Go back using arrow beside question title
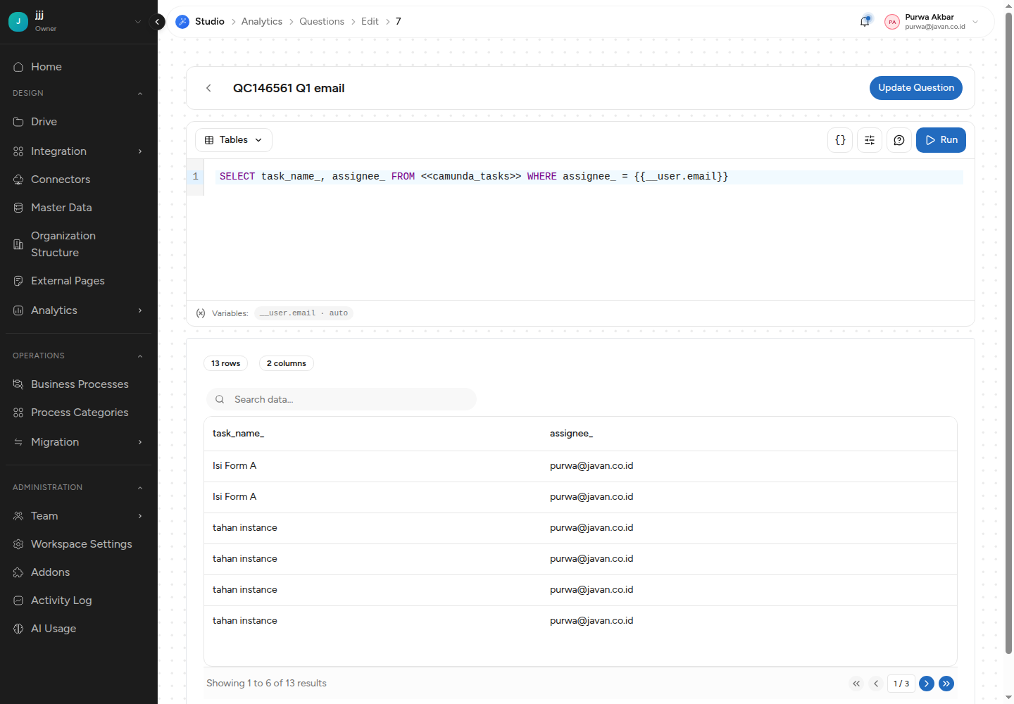The width and height of the screenshot is (1014, 704). [208, 88]
